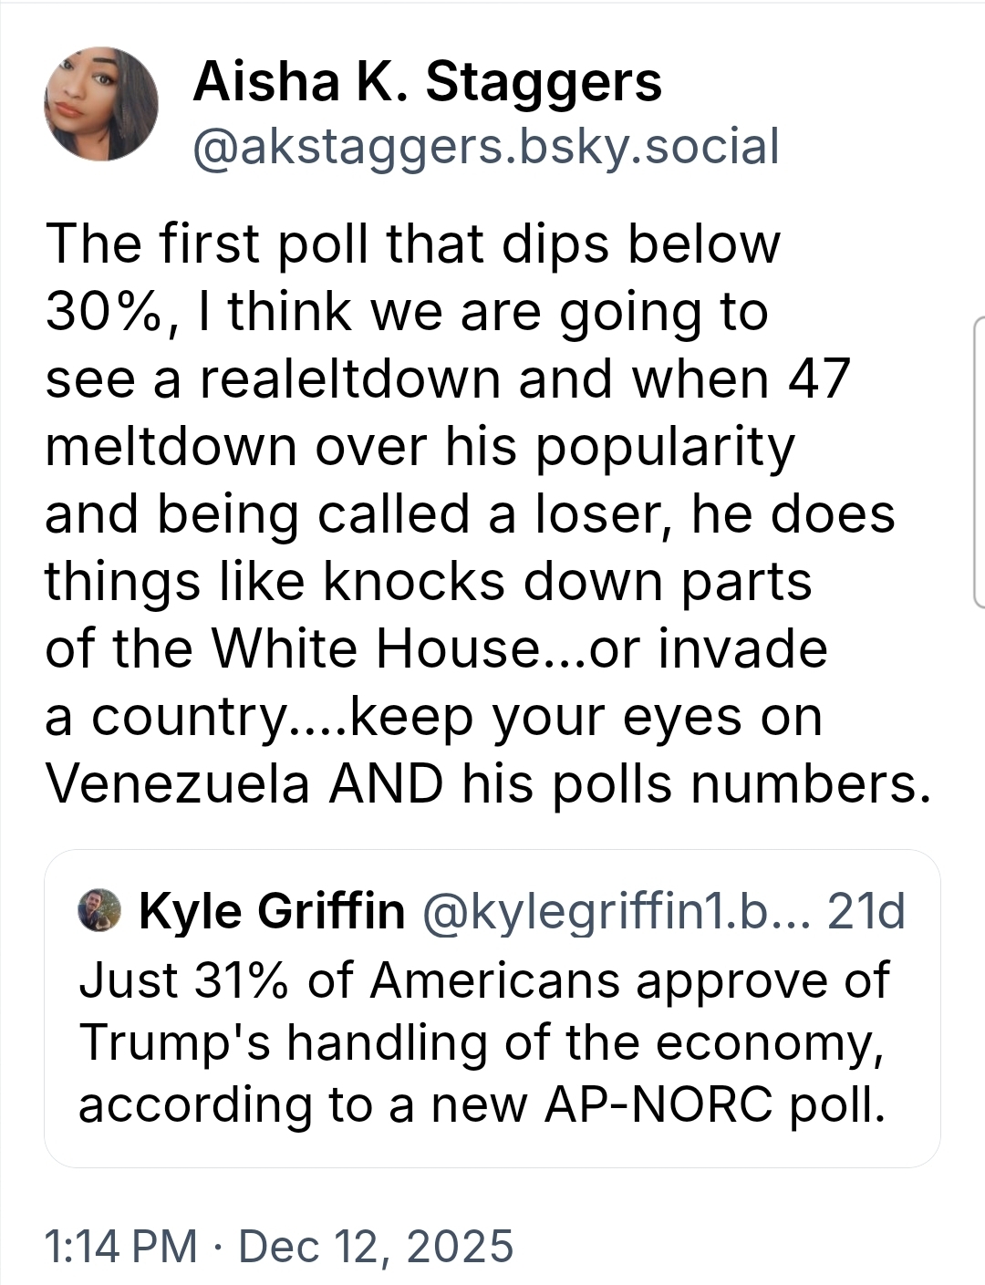985x1285 pixels.
Task: Click the 1:14 PM post time
Action: pyautogui.click(x=120, y=1246)
